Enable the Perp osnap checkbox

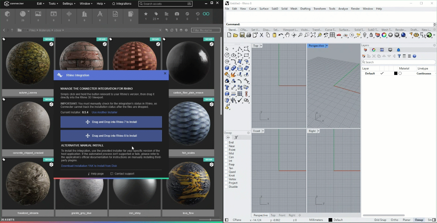[226, 165]
